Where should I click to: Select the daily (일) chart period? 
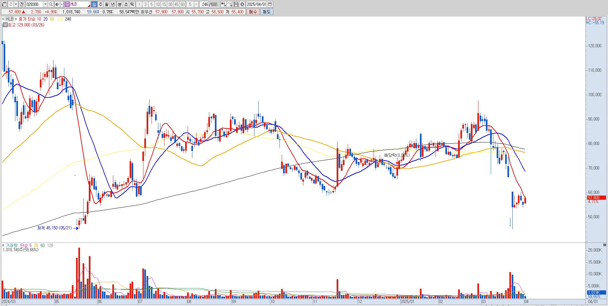[94, 4]
